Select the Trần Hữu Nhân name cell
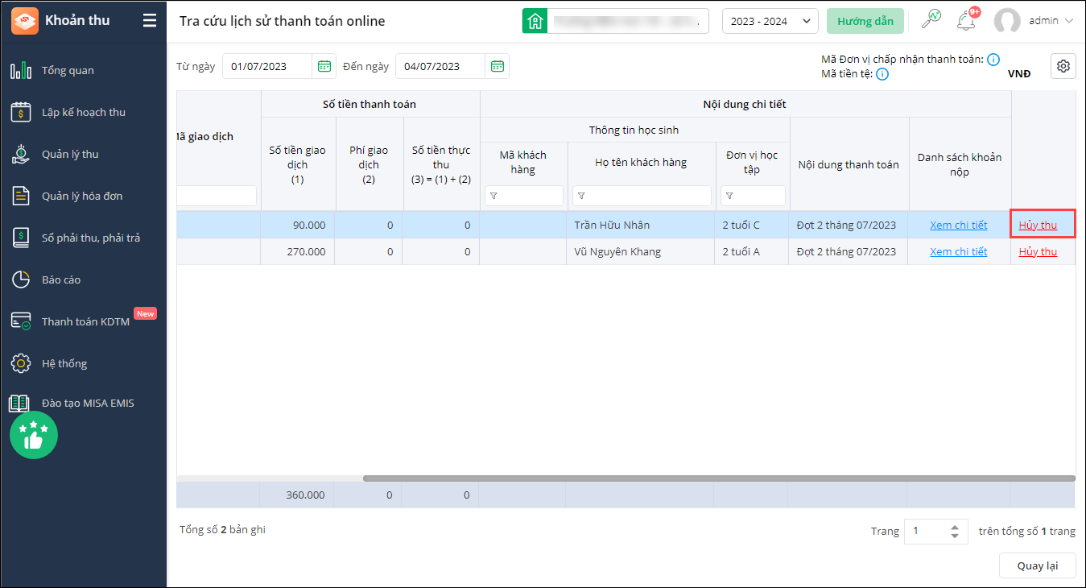Image resolution: width=1086 pixels, height=588 pixels. tap(641, 226)
